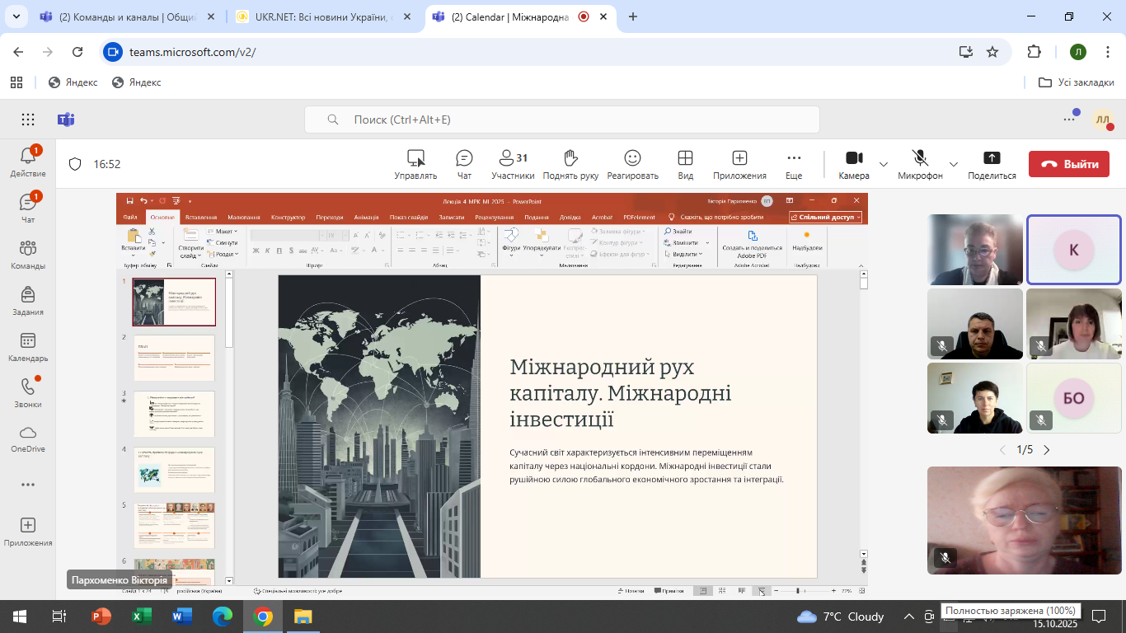Open the Усі закладки bookmarks folder
The height and width of the screenshot is (633, 1126).
[x=1077, y=82]
